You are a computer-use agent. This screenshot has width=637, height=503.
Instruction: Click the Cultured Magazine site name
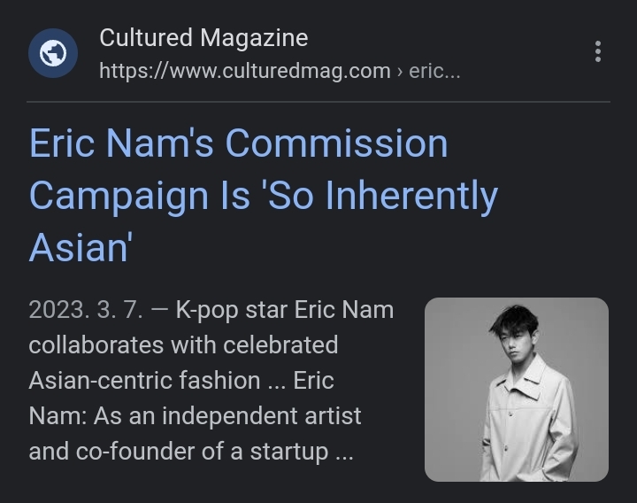coord(203,38)
